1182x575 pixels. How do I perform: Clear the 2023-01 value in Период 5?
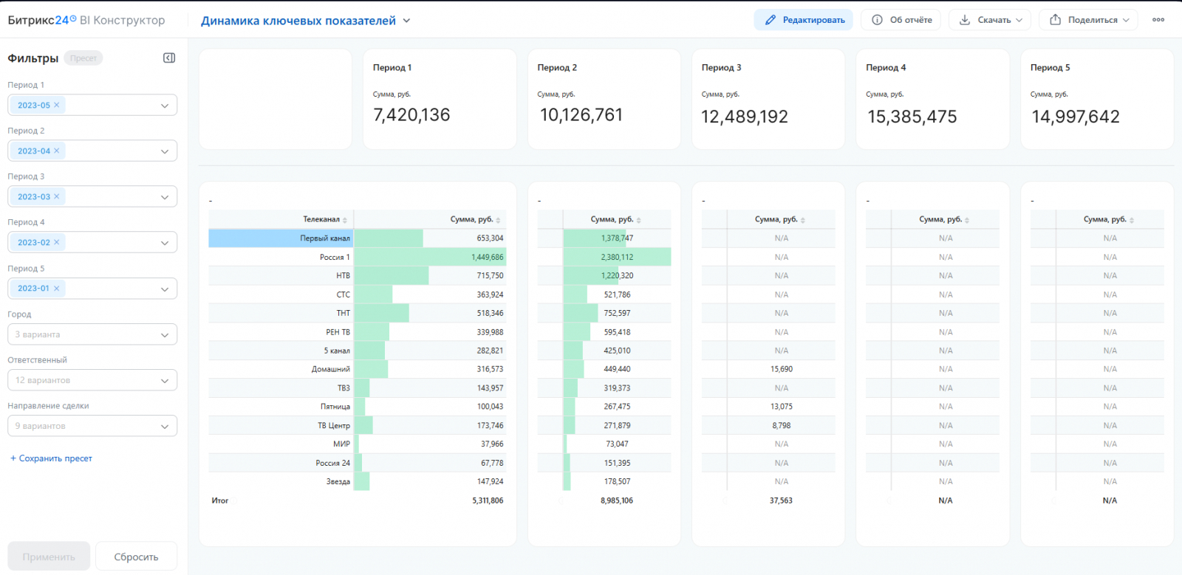pos(57,288)
